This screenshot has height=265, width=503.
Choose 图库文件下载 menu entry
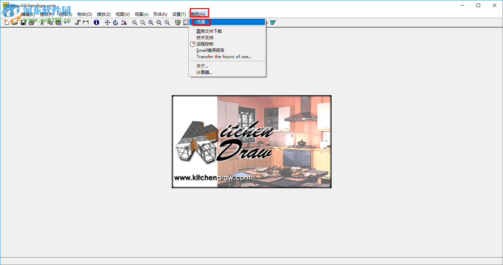(x=227, y=31)
